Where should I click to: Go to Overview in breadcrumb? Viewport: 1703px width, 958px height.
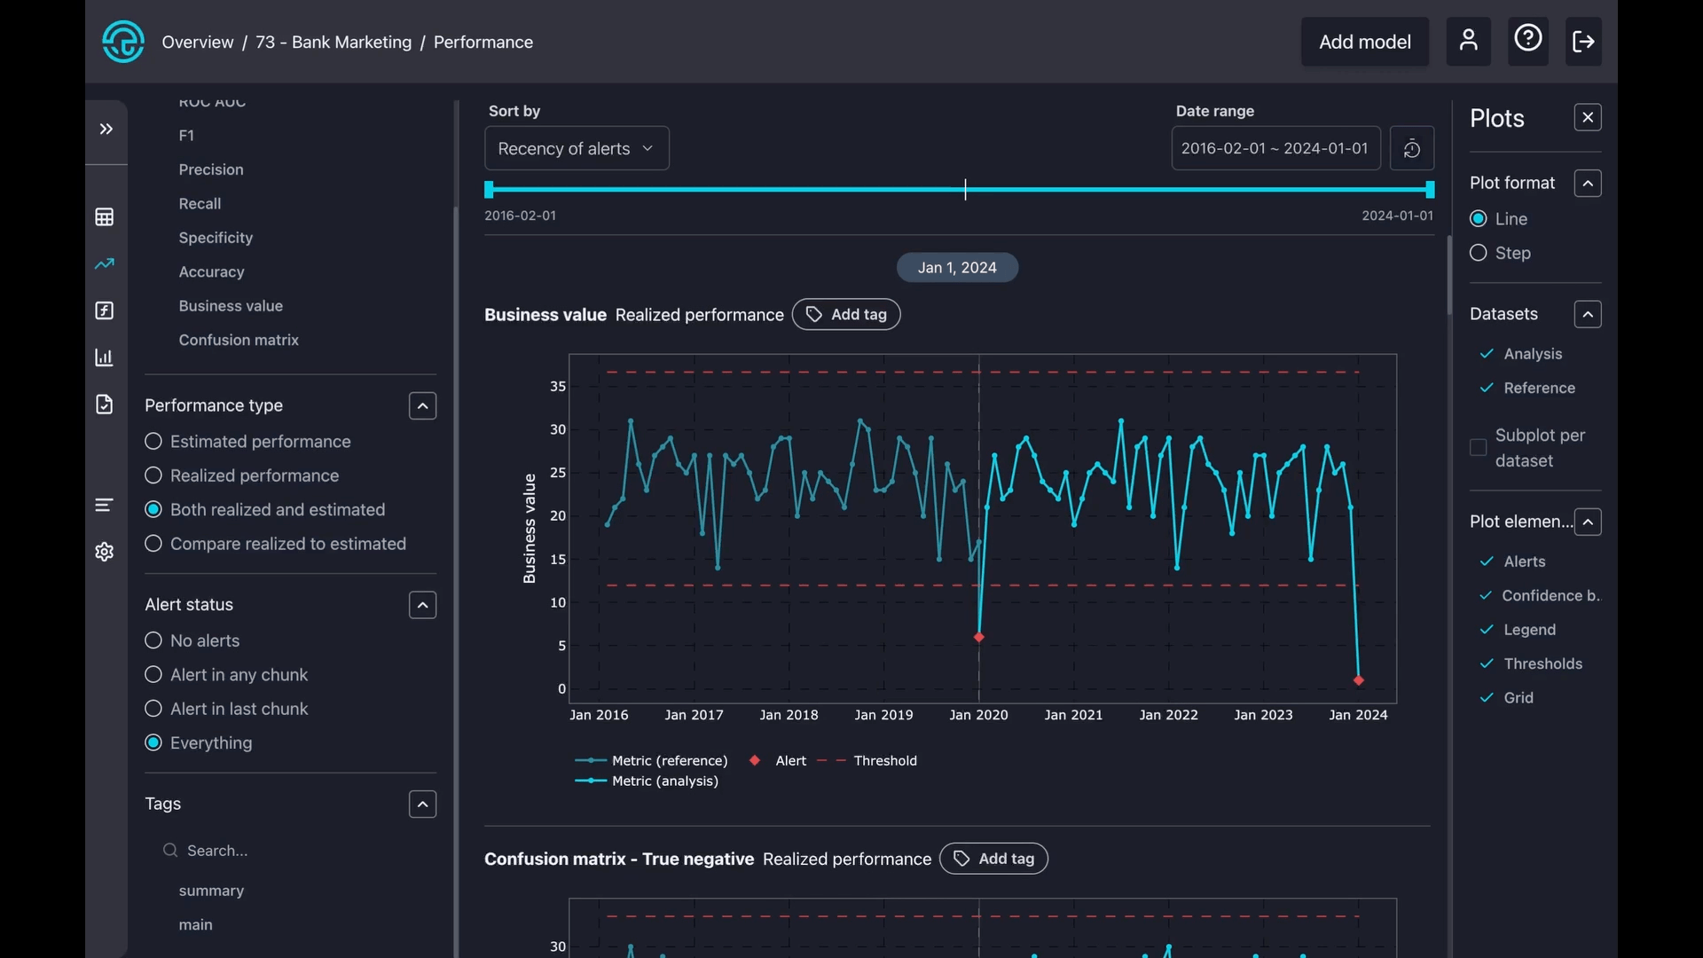198,43
